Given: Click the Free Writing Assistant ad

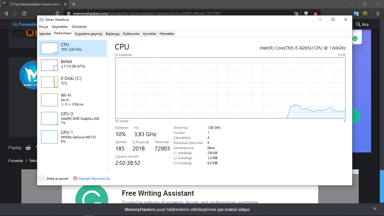Looking at the screenshot, I should tap(158, 193).
